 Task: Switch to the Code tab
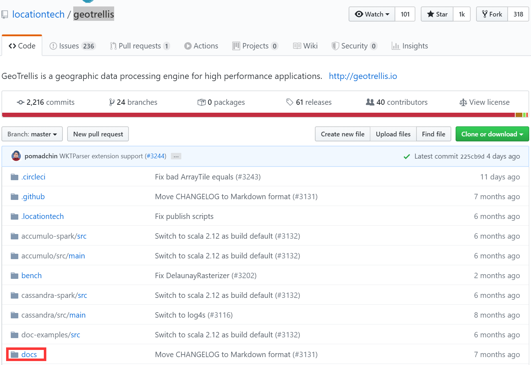22,46
